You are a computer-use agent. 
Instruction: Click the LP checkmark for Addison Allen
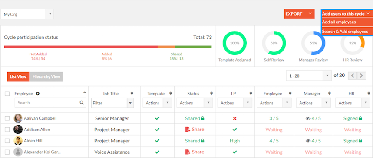click(x=234, y=130)
